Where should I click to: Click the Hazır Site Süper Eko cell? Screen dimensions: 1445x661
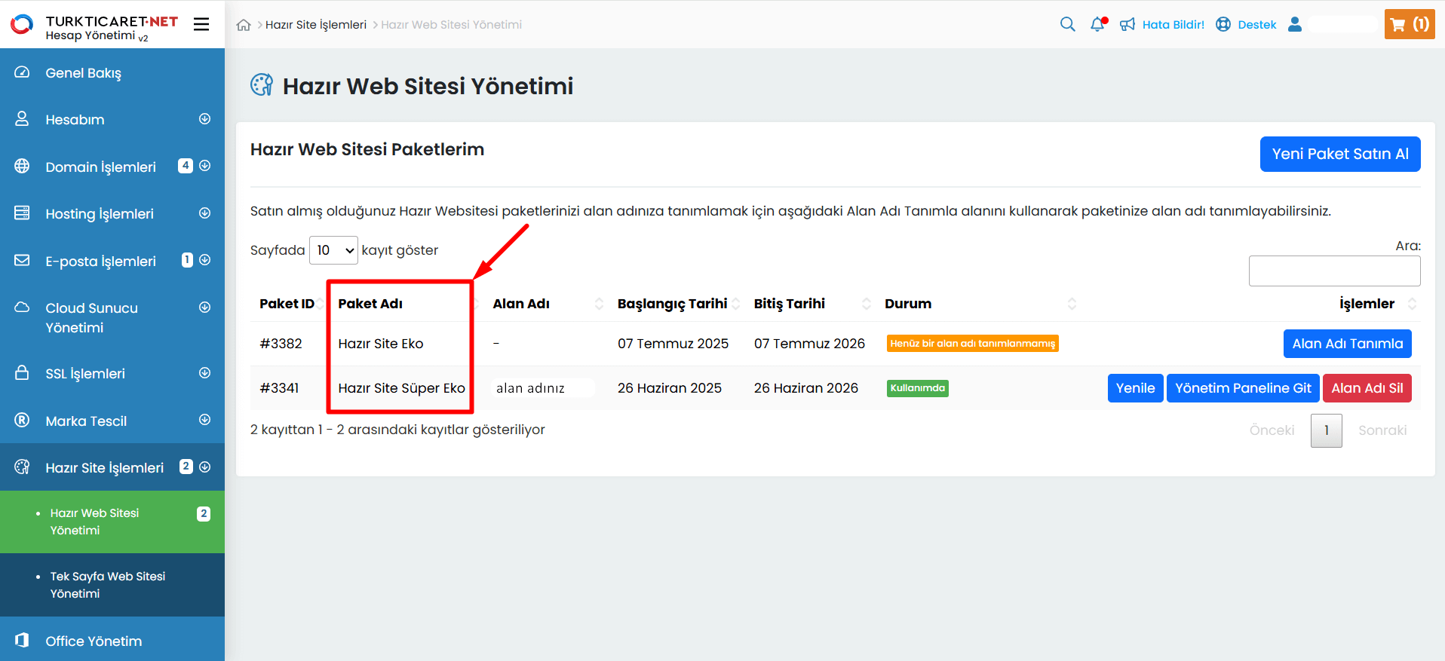(x=401, y=388)
